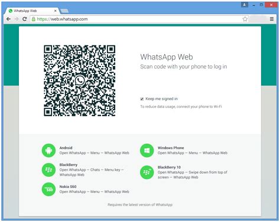Click the WhatsApp favicon on the tab
This screenshot has height=222, width=280.
(11, 11)
